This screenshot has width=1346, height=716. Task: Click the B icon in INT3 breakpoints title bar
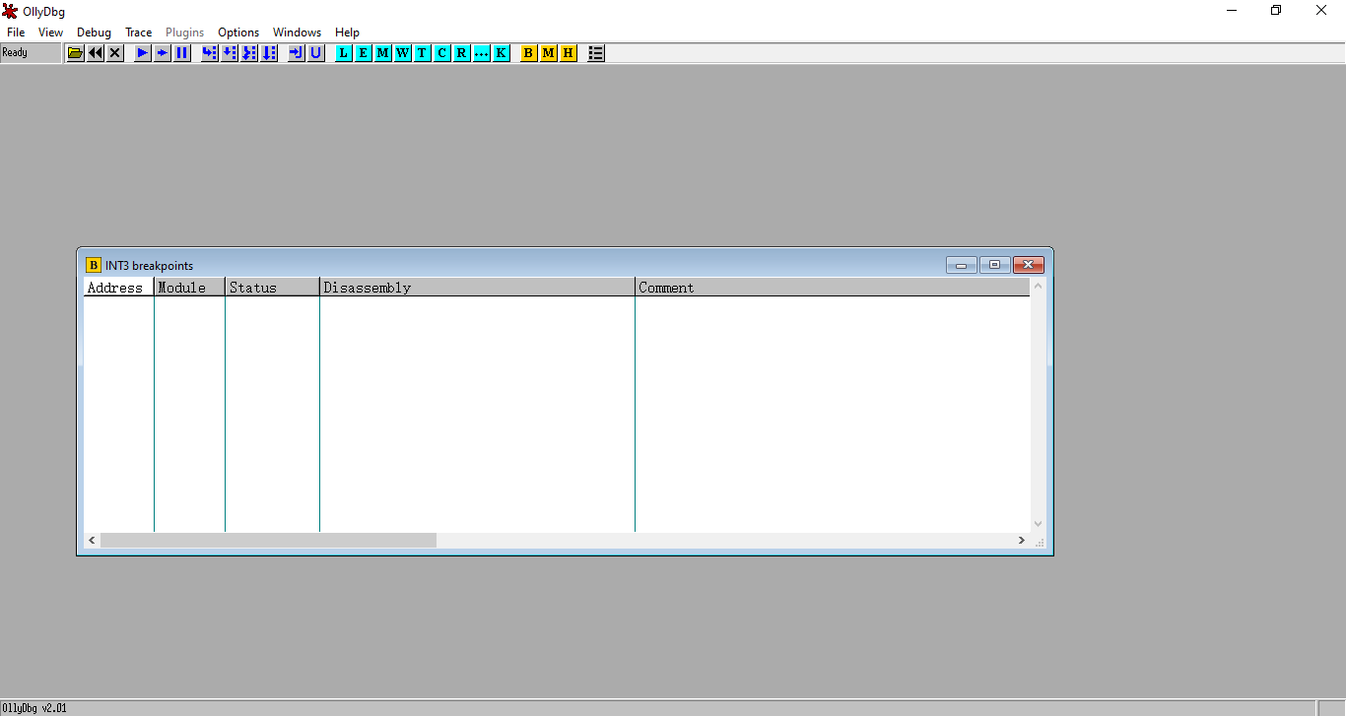coord(94,265)
